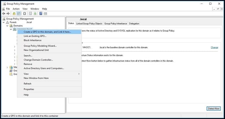Screen dimensions: 225x119
Task: Switch to Linked Group Policy Objects tab
Action: click(89, 23)
